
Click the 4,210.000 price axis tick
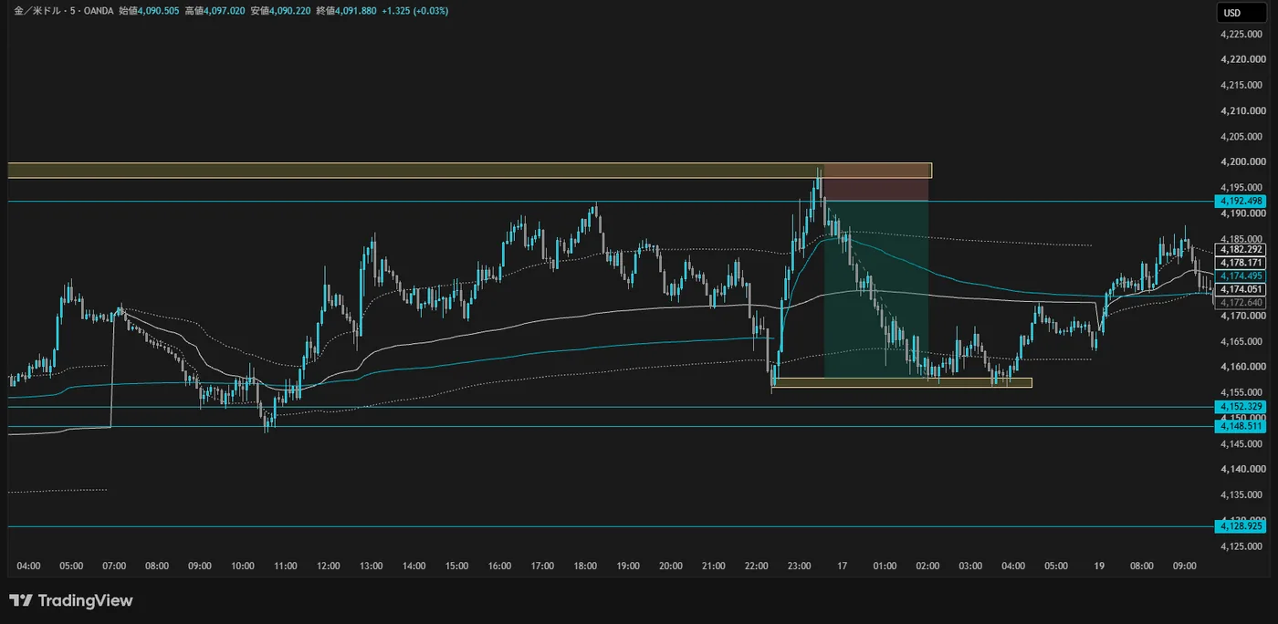[1241, 111]
